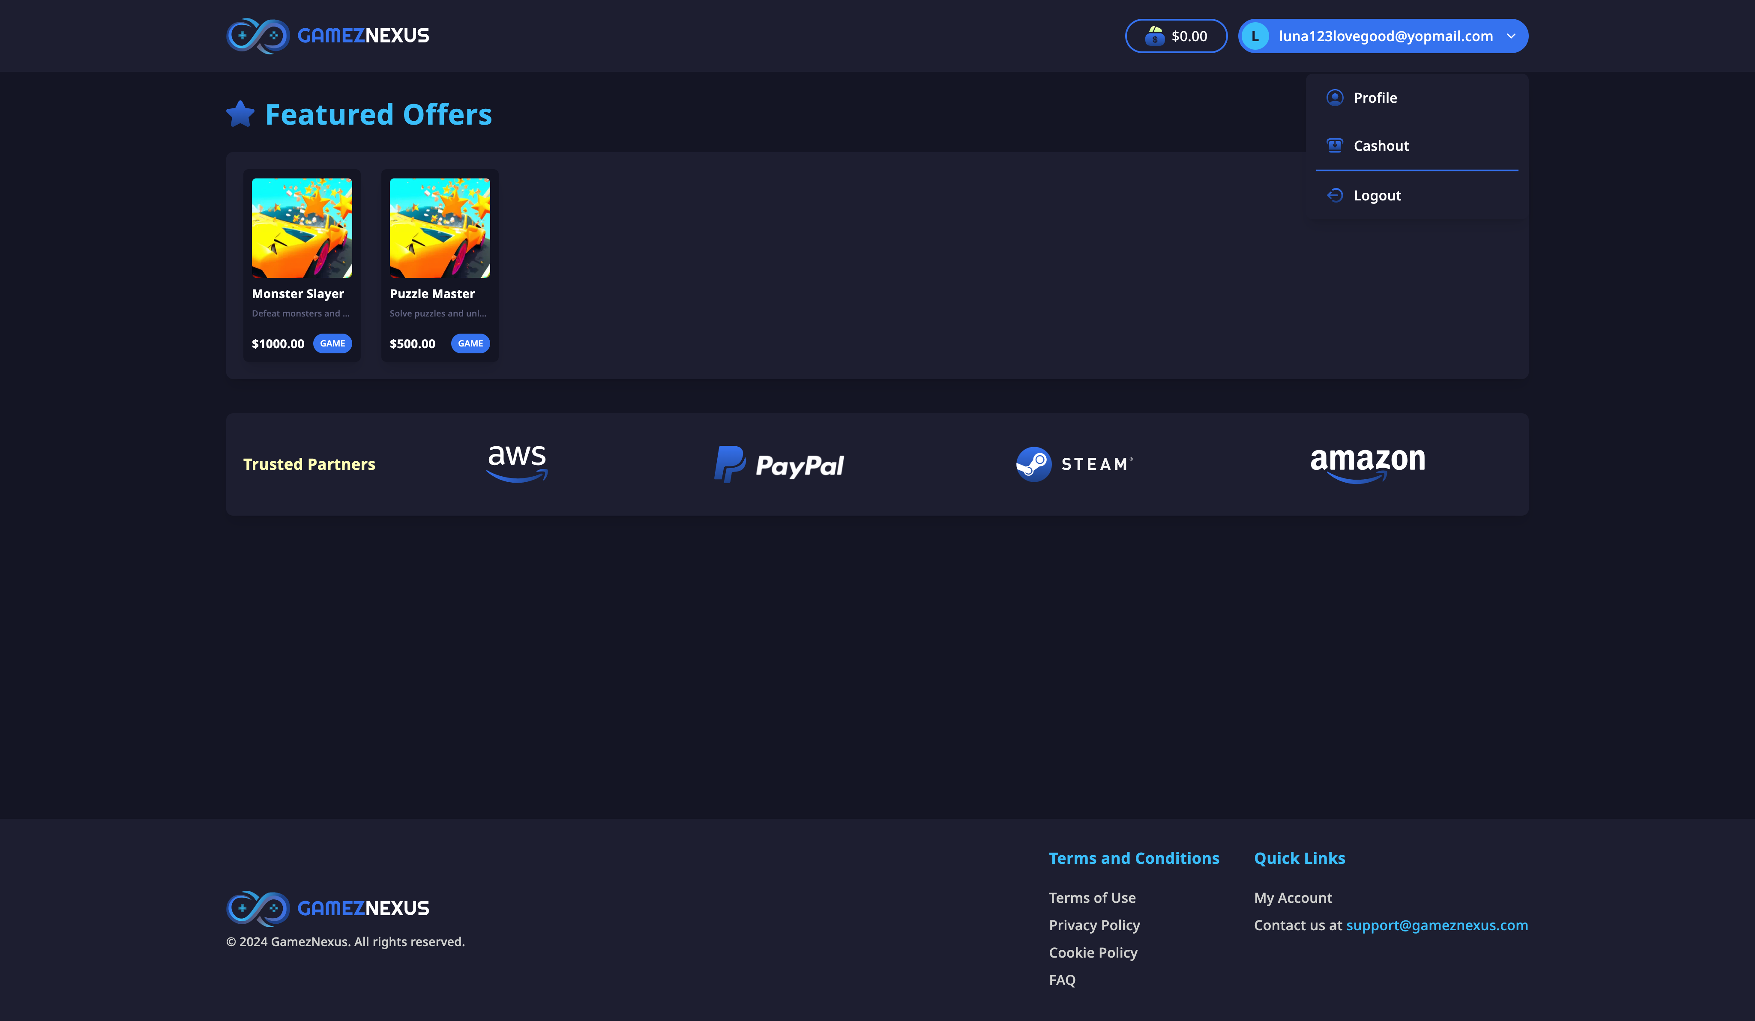Click the 2024 copyright notice text

(345, 942)
